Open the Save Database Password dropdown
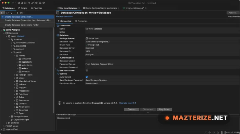 [x=163, y=80]
